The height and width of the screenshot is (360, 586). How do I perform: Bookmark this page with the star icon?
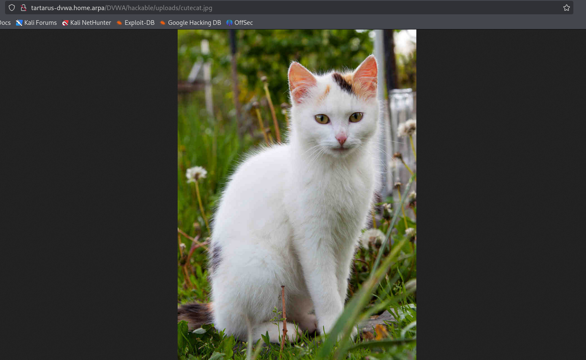tap(566, 8)
